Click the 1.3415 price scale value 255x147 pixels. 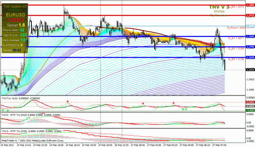click(x=251, y=80)
